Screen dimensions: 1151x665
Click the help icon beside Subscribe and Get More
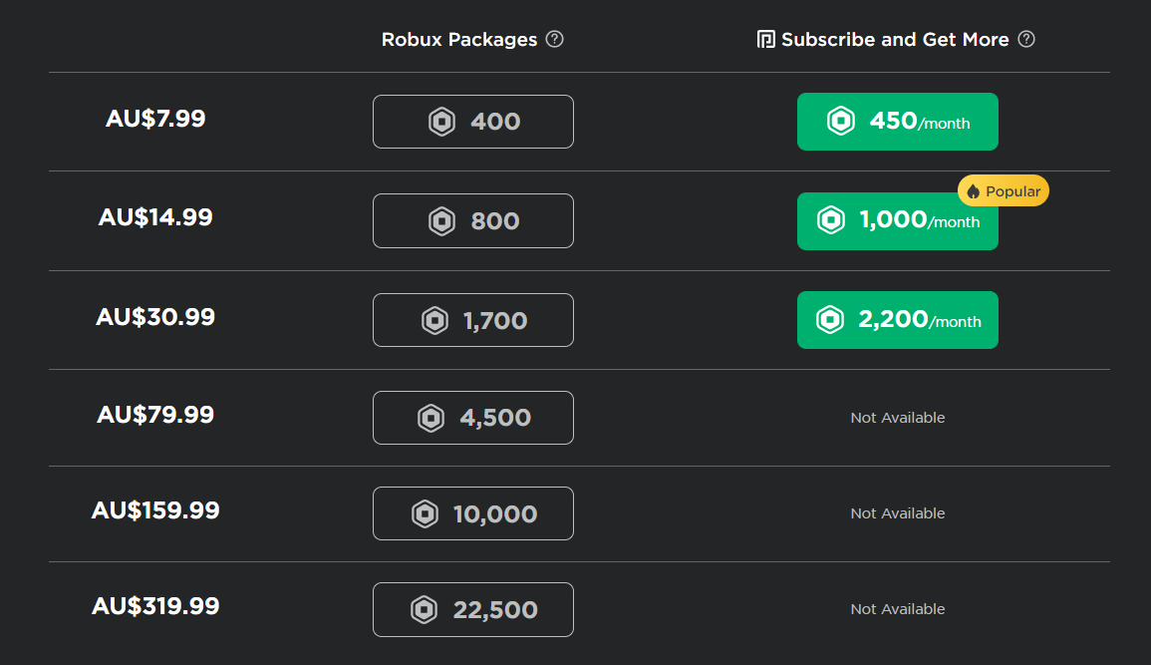[x=1026, y=40]
